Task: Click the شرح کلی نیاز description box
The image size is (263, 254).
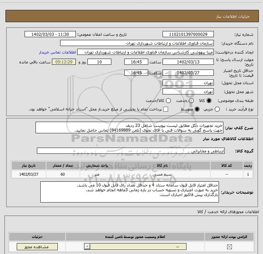Action: click(x=129, y=128)
